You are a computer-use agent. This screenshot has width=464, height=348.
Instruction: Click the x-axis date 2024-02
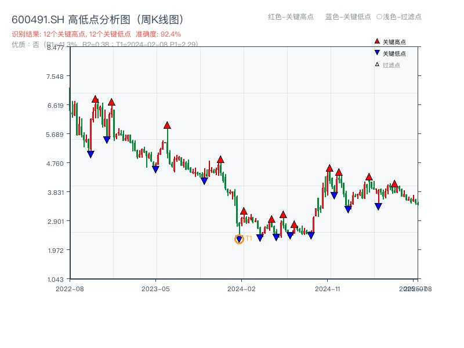(241, 289)
